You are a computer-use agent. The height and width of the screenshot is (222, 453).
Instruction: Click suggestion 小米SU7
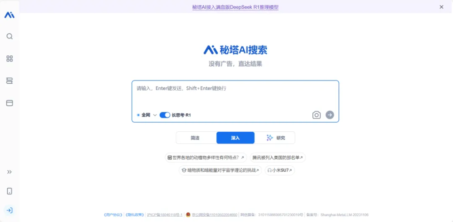280,170
